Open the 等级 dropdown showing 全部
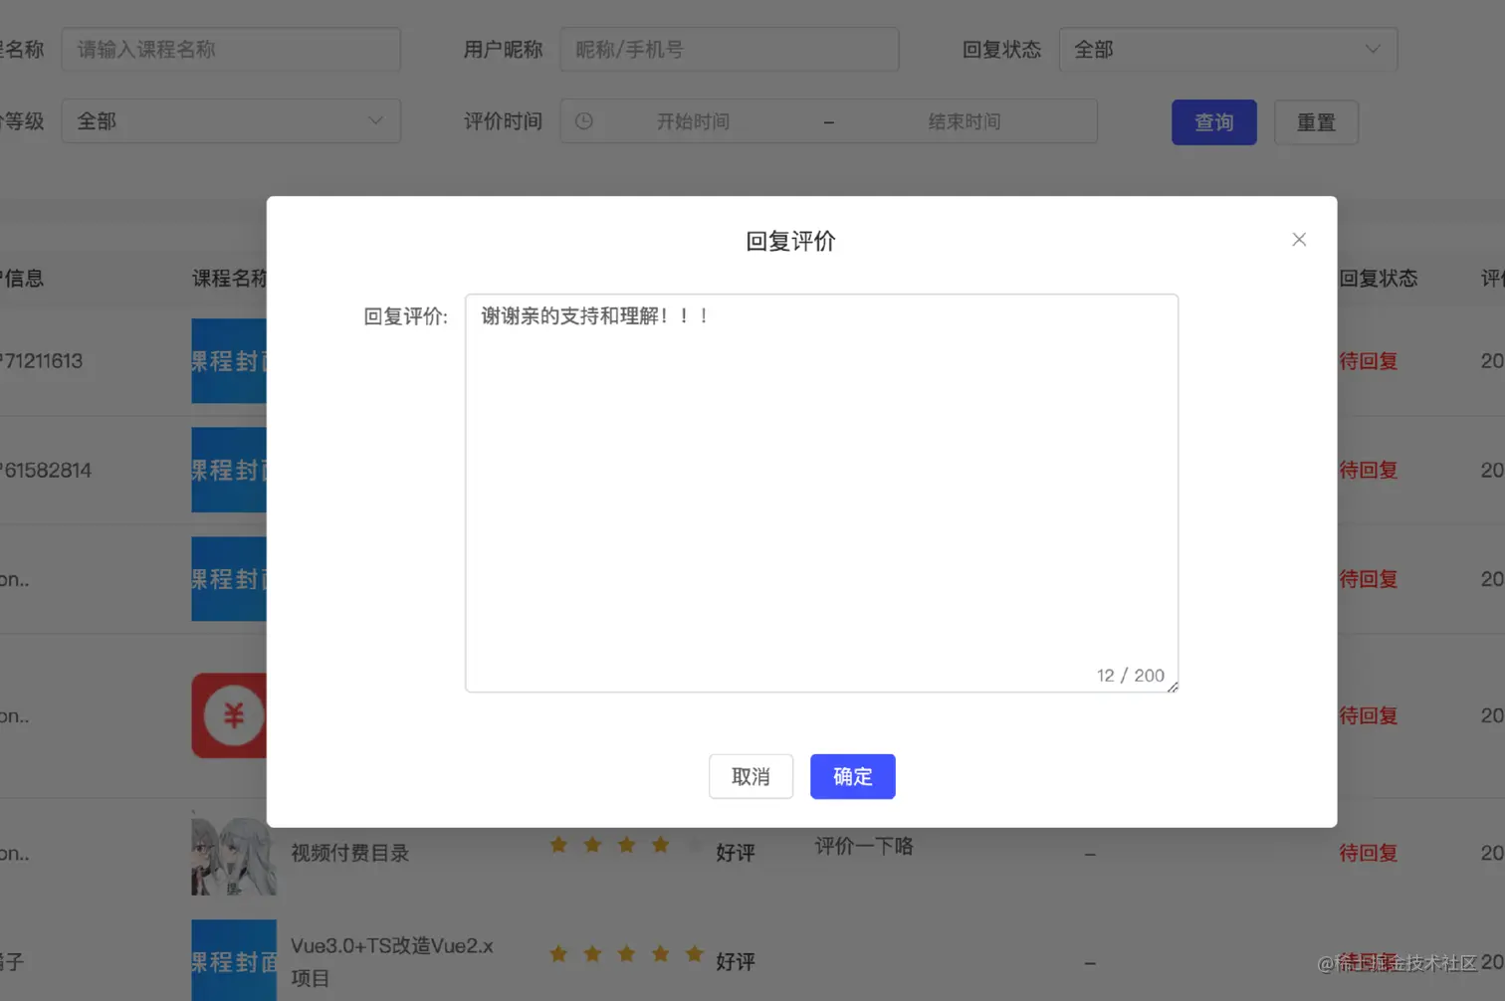The width and height of the screenshot is (1505, 1001). click(x=231, y=120)
